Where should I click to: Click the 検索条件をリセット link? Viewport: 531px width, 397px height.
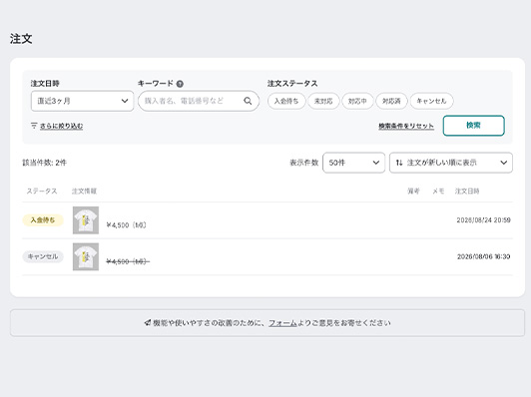click(406, 126)
